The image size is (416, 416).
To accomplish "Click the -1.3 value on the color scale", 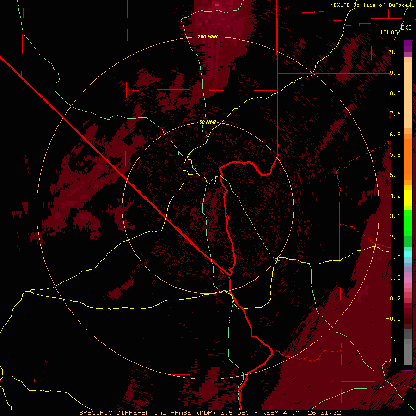I will (x=393, y=339).
